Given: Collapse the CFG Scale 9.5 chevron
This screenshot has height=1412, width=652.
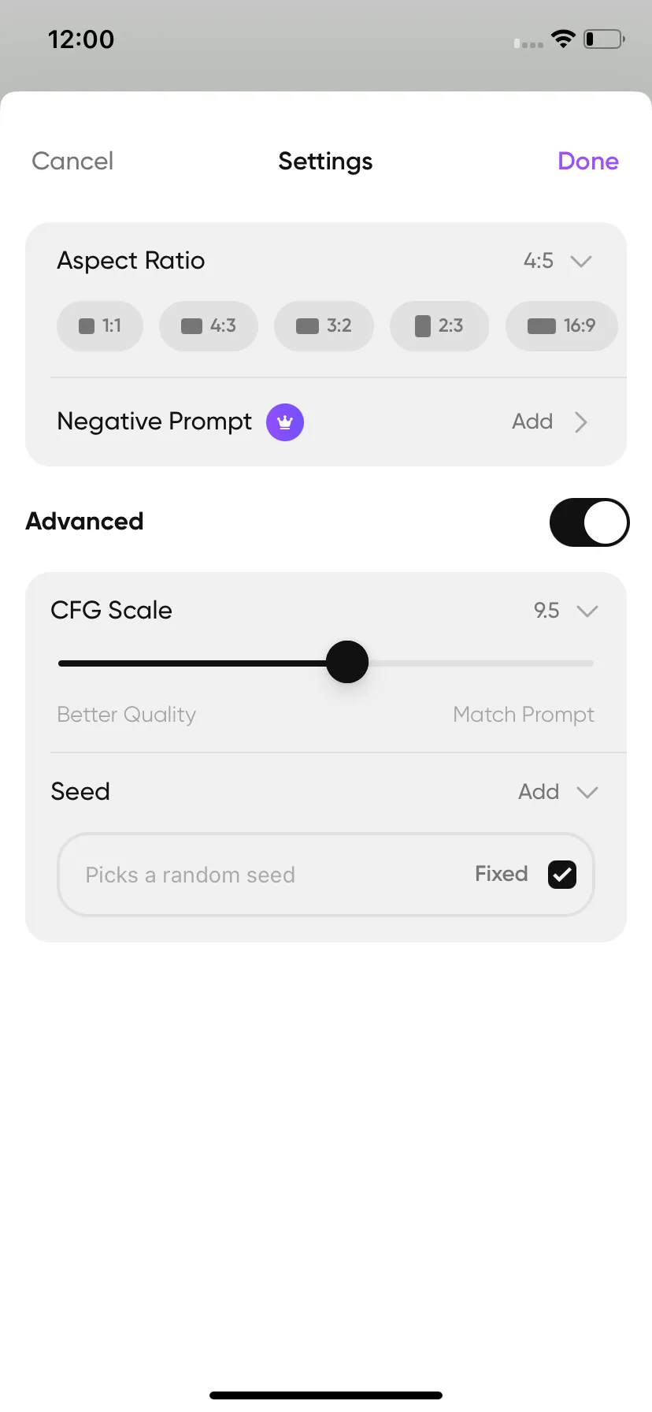Looking at the screenshot, I should [587, 611].
